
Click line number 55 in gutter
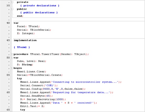point(8,75)
